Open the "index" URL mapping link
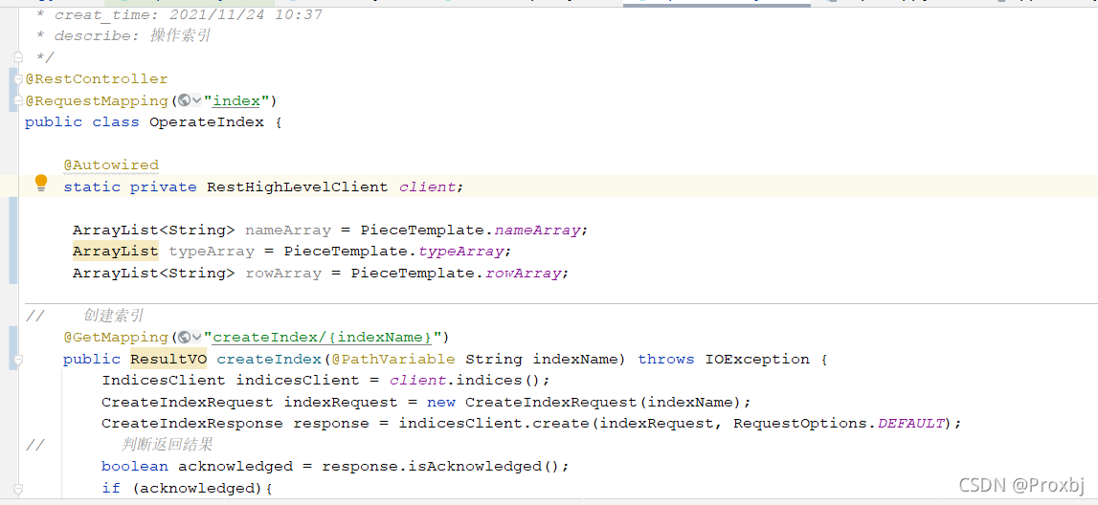 (236, 100)
